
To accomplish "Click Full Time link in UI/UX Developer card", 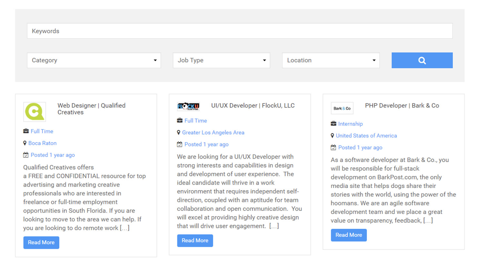I will [196, 121].
